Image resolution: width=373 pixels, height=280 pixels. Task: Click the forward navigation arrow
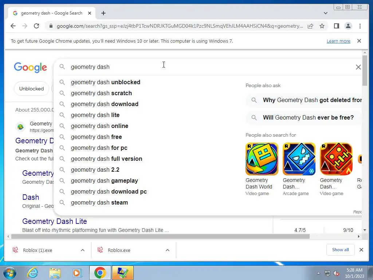click(25, 26)
